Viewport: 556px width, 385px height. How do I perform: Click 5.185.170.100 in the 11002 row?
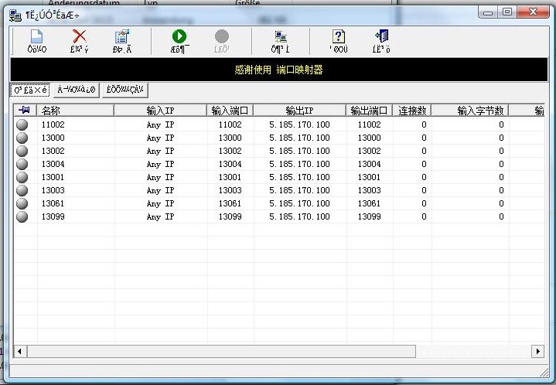click(299, 124)
